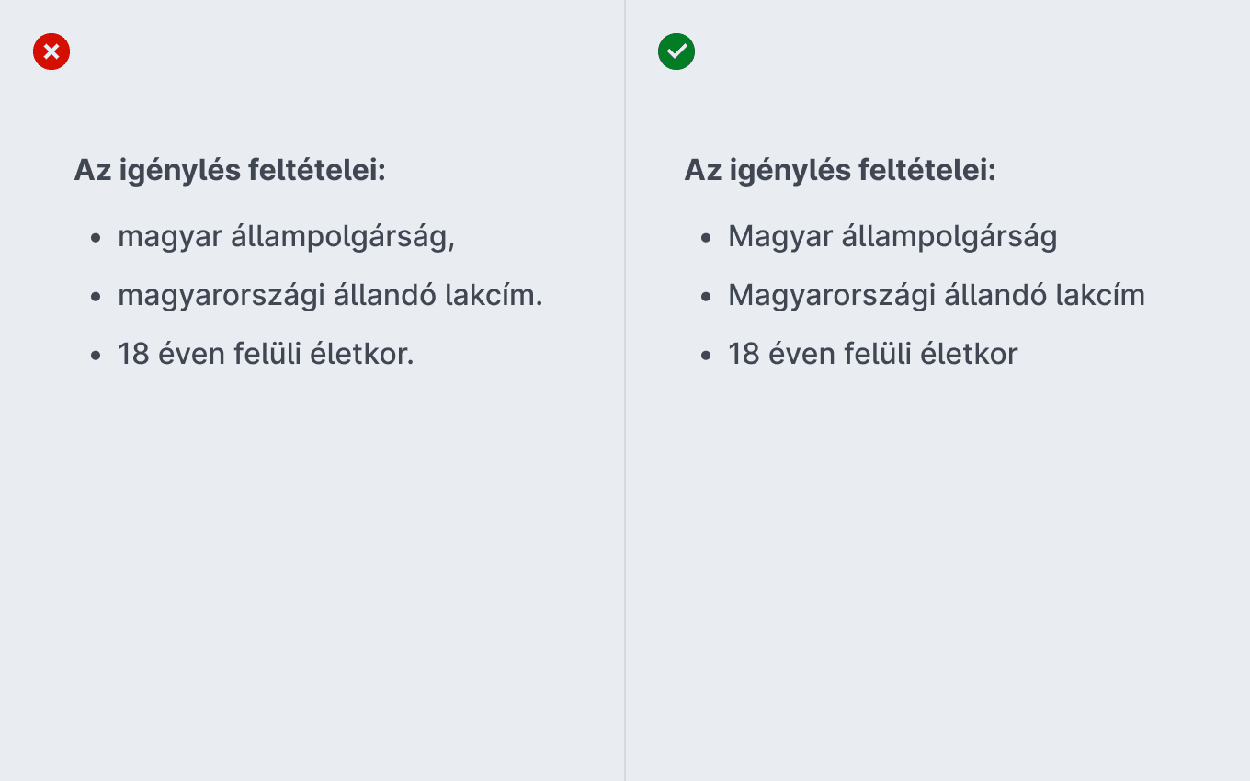Click capitalized "Magyarországi állandó lakcím" list item

coord(937,296)
